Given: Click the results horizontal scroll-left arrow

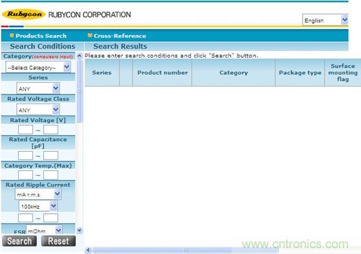Looking at the screenshot, I should (89, 250).
